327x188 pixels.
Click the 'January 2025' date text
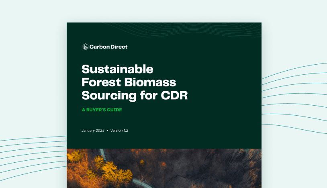tap(93, 131)
